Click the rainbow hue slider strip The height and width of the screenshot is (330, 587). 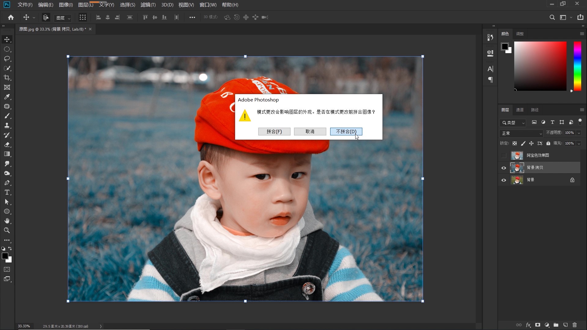(x=577, y=66)
